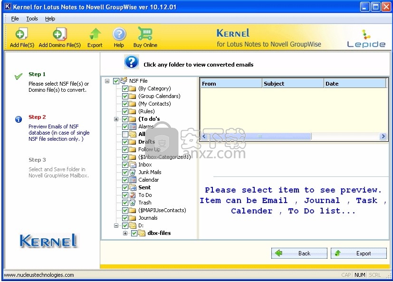The height and width of the screenshot is (282, 393).
Task: Sort by the Date column header
Action: (355, 84)
